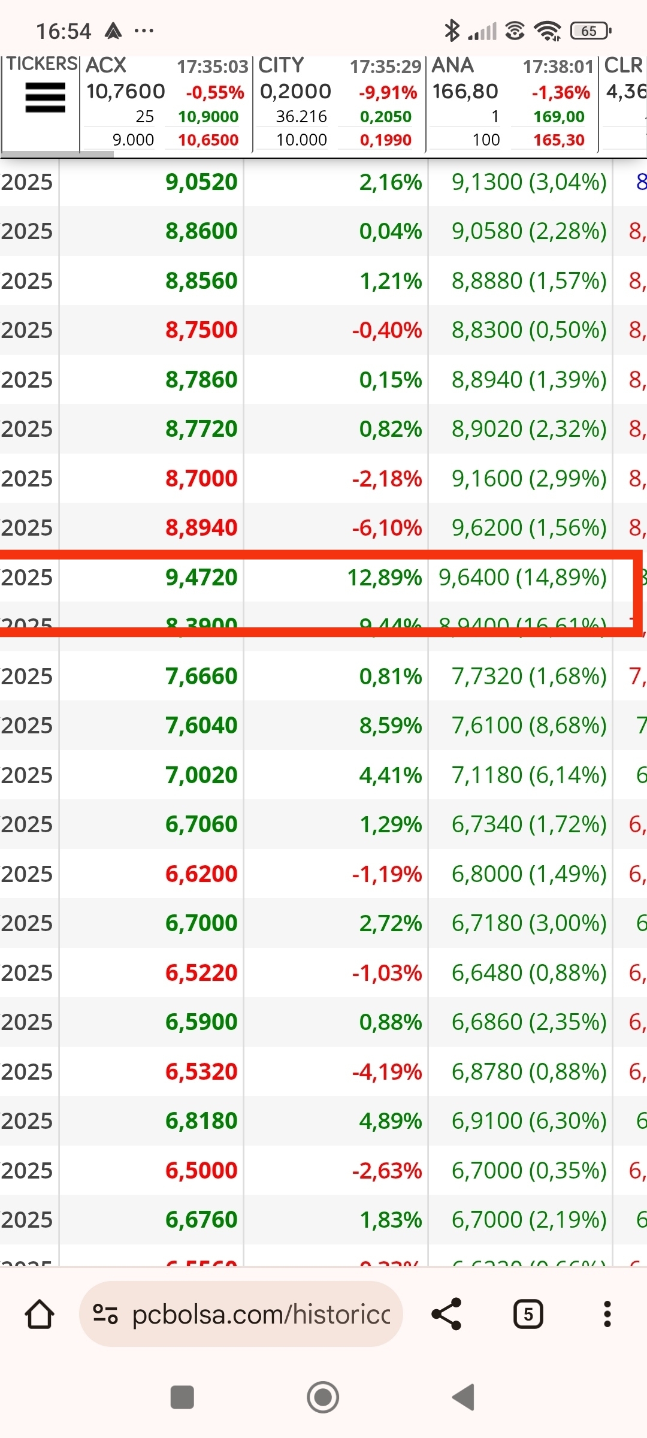The image size is (647, 1438).
Task: Select ACX price 10,7600
Action: coord(126,91)
